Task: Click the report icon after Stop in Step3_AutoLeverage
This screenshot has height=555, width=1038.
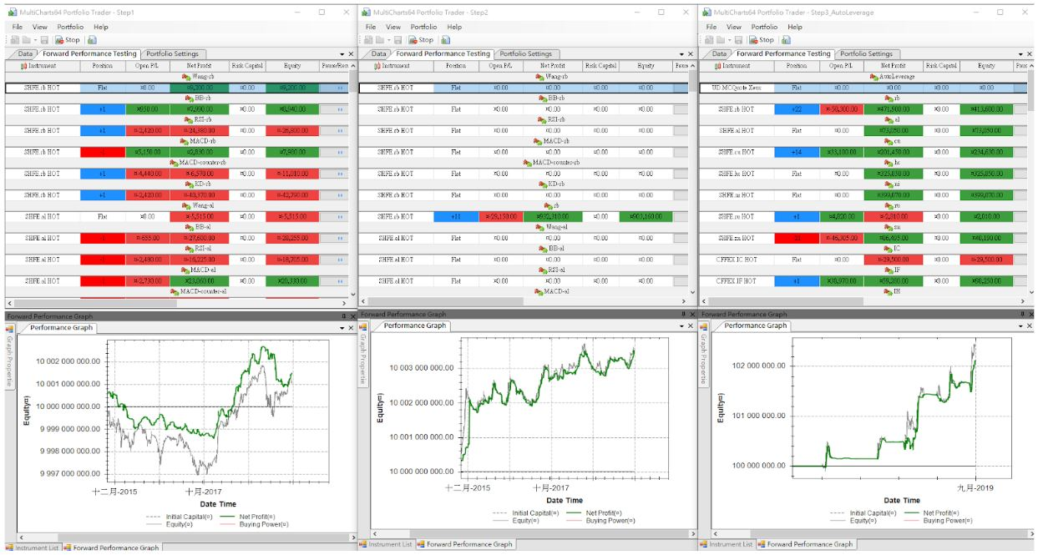Action: [787, 40]
